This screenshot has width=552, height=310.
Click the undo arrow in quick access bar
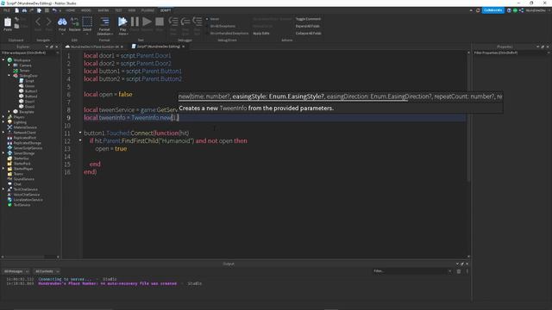[x=54, y=10]
